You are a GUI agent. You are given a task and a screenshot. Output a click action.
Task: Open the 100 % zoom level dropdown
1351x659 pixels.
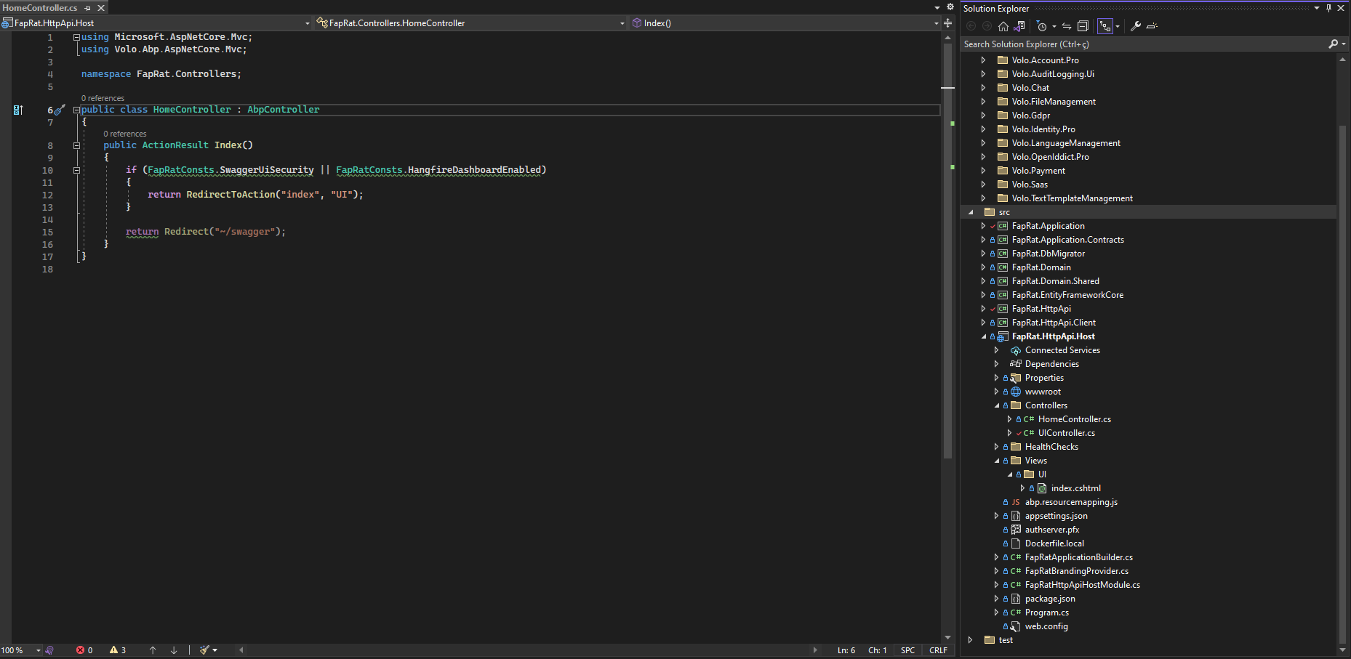[39, 650]
